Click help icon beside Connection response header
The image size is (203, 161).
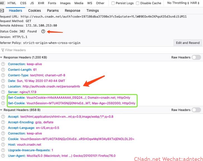3,64
